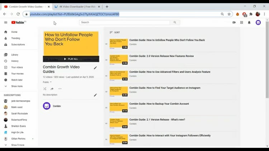Bookmark the page with the star icon

coord(229,14)
